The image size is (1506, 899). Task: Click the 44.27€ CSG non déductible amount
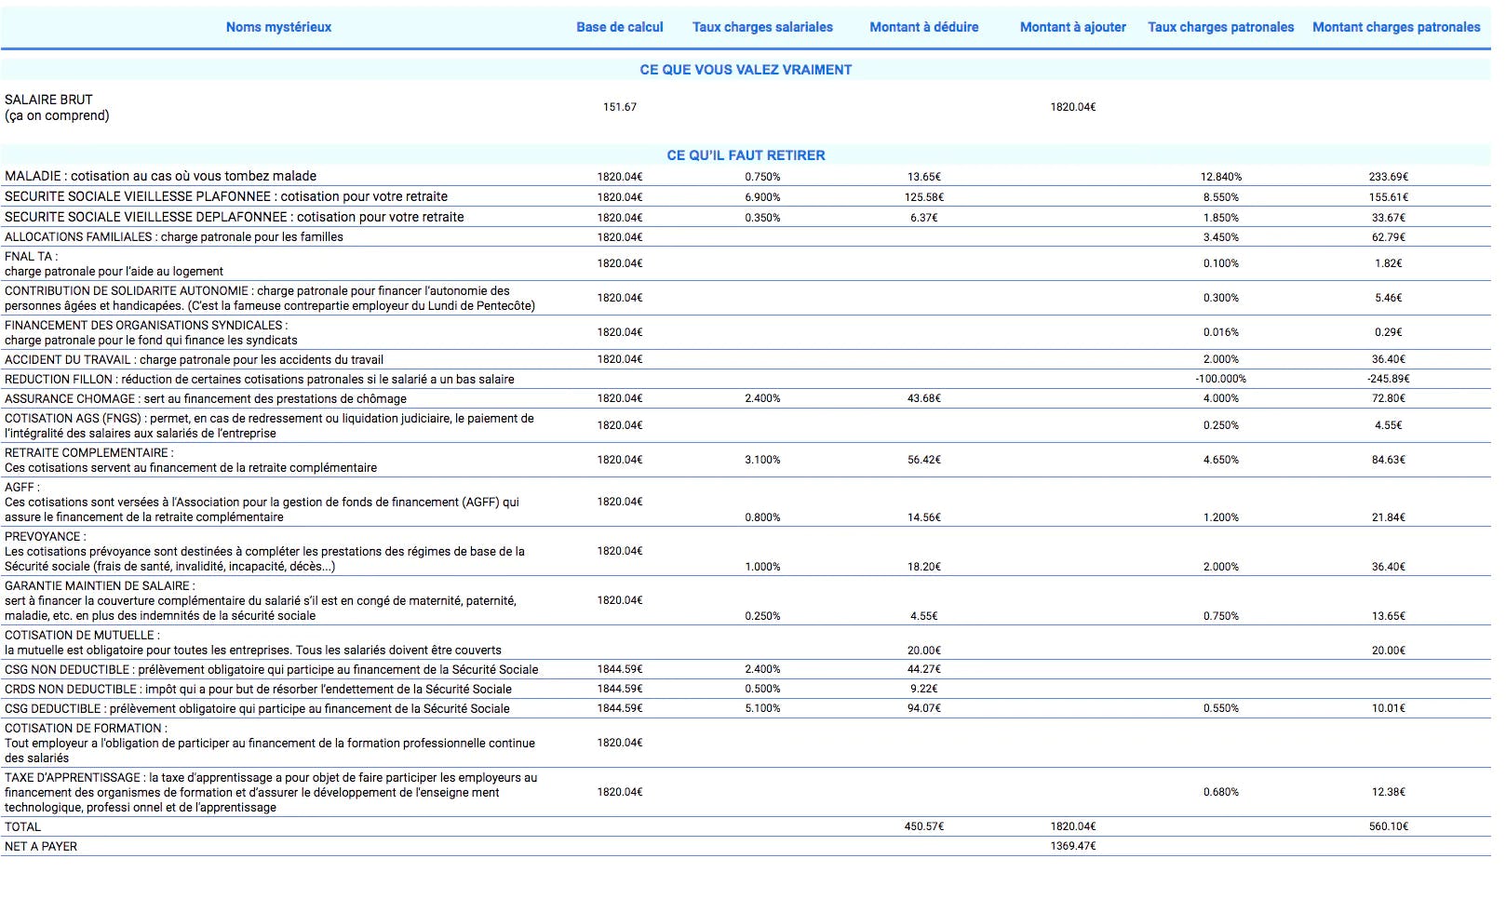(924, 669)
